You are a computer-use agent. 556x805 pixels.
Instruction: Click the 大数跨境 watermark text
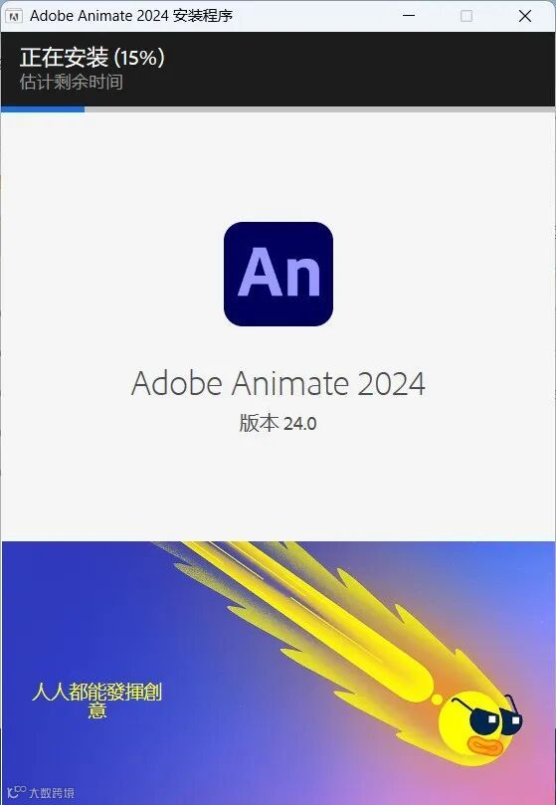52,793
